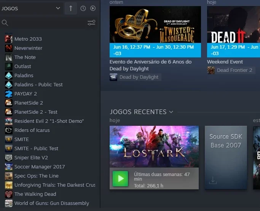Select PAYDAY 2 in the library

click(26, 94)
